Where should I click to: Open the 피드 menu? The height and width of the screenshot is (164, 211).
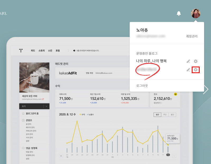click(33, 51)
